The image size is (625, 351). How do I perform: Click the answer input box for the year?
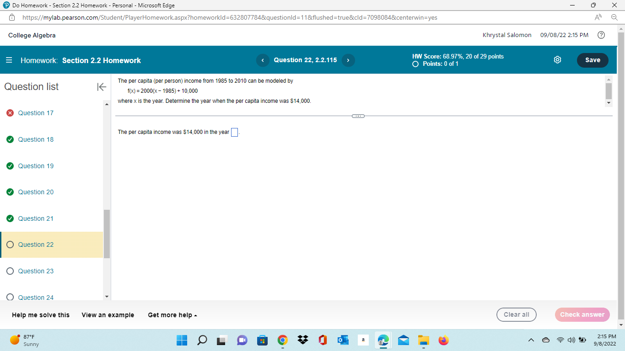tap(234, 132)
